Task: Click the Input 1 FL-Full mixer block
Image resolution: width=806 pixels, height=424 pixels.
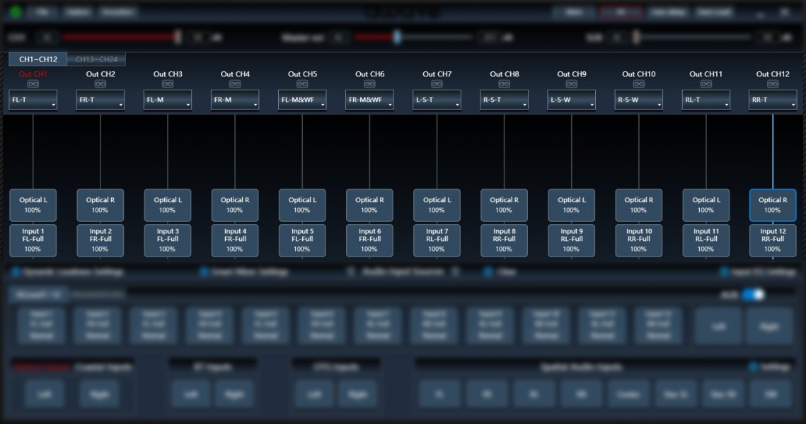Action: (x=33, y=240)
